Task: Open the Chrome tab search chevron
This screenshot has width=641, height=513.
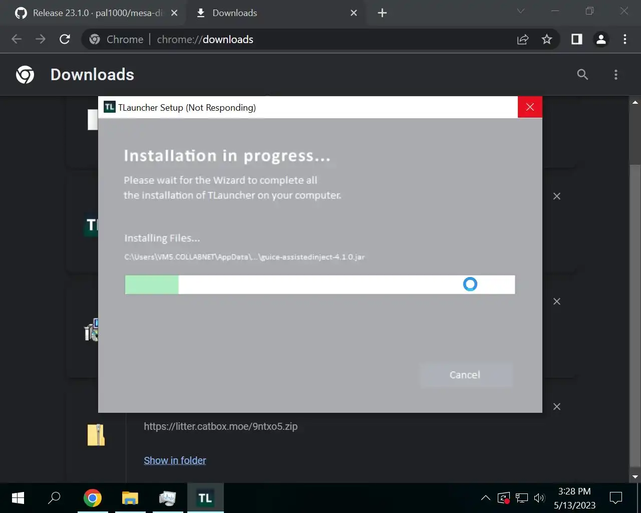Action: point(521,11)
